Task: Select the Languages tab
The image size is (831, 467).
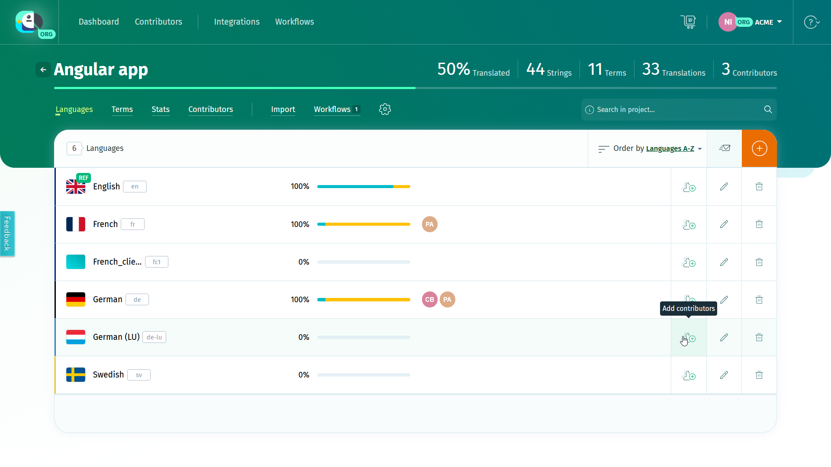Action: click(x=74, y=109)
